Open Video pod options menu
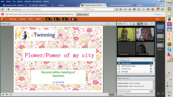 [x=152, y=24]
